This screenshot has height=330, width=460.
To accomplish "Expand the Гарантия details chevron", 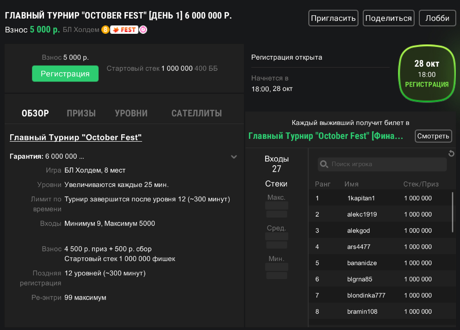I will pyautogui.click(x=234, y=156).
